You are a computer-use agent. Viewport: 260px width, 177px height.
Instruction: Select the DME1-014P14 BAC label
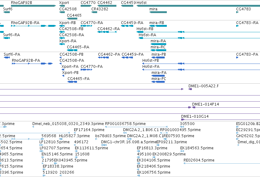(x=206, y=104)
